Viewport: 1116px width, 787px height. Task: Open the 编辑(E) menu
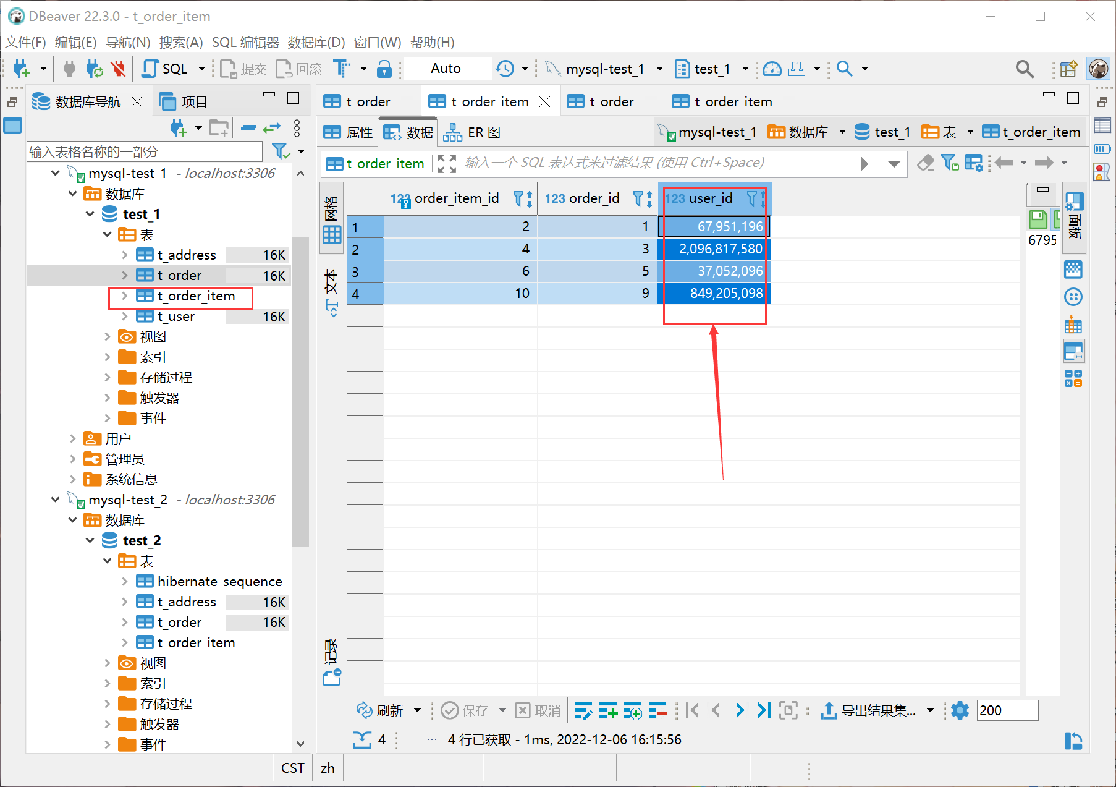[75, 42]
